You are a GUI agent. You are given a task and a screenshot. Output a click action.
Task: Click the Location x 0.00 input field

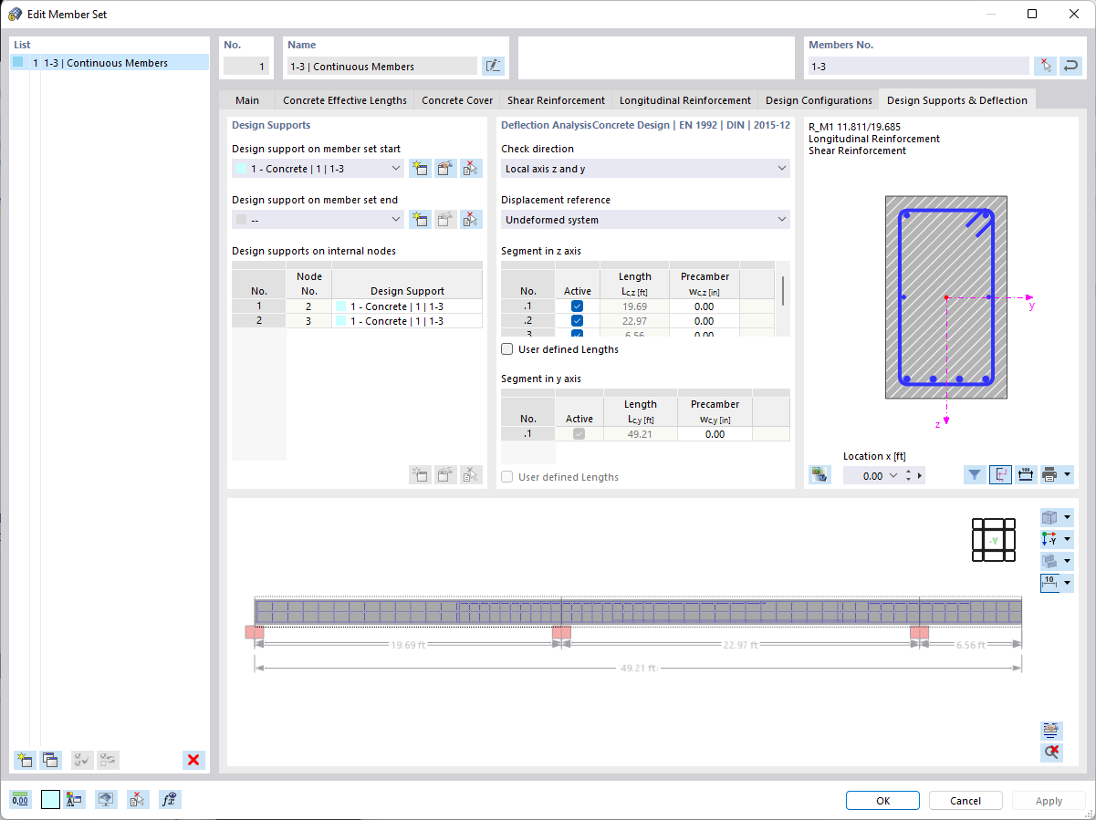[864, 475]
